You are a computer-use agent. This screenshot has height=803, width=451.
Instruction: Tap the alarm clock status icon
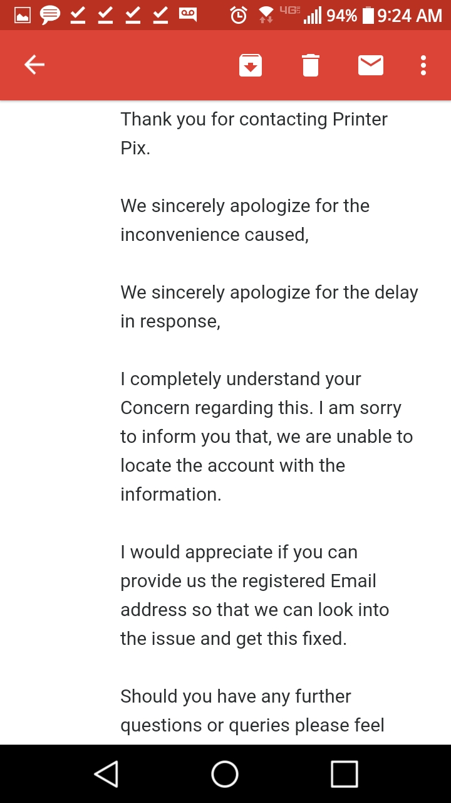239,15
